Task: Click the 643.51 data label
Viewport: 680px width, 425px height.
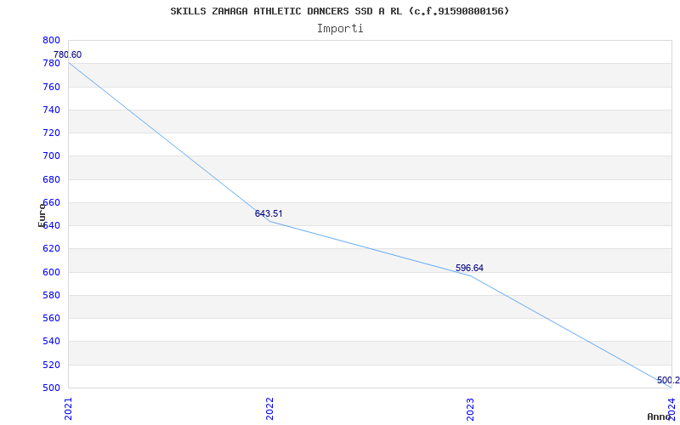Action: click(269, 213)
